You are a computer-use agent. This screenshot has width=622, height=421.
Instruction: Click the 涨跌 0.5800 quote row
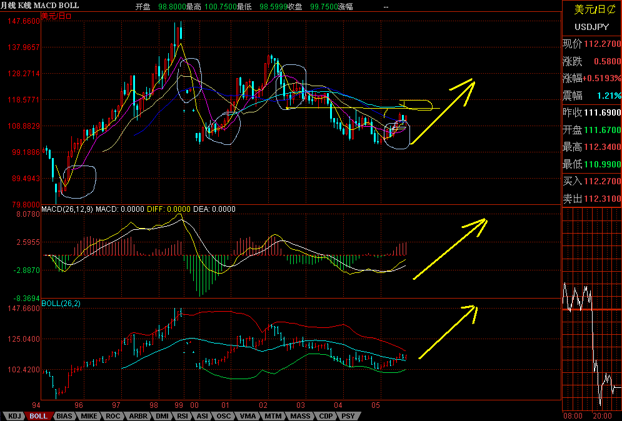[x=591, y=61]
